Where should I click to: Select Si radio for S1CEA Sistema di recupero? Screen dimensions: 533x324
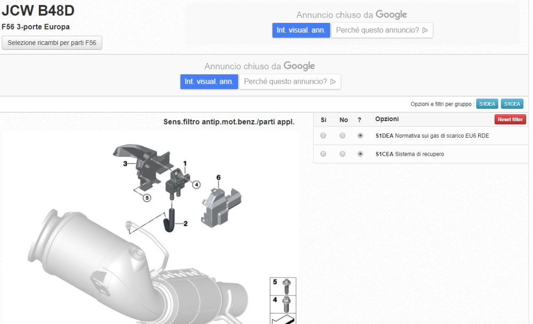(324, 154)
